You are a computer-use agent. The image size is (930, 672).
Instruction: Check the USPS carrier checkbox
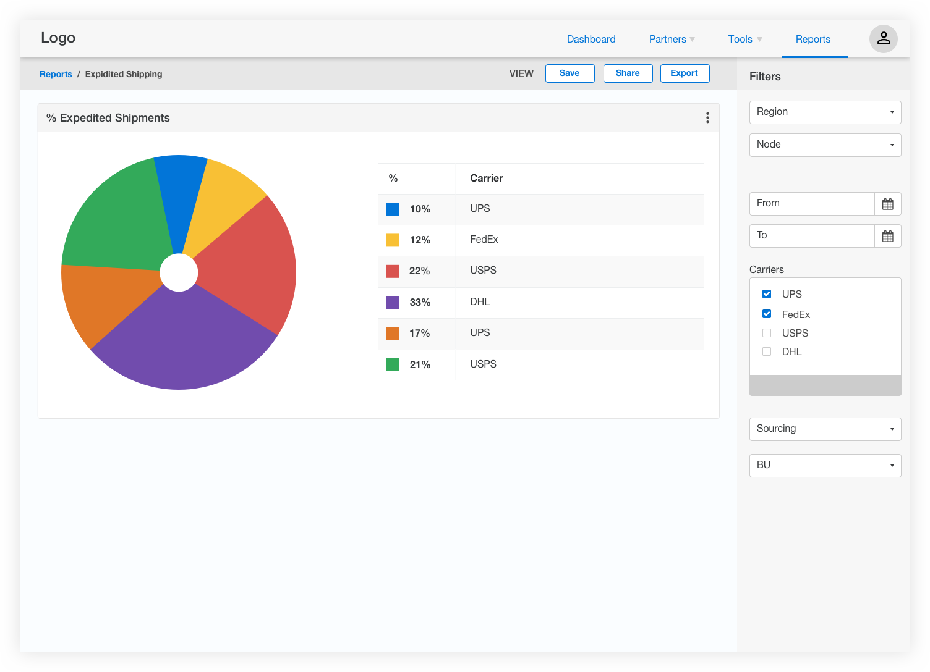pyautogui.click(x=767, y=333)
